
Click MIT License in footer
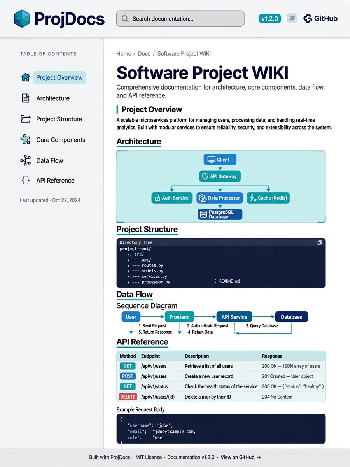pyautogui.click(x=149, y=457)
